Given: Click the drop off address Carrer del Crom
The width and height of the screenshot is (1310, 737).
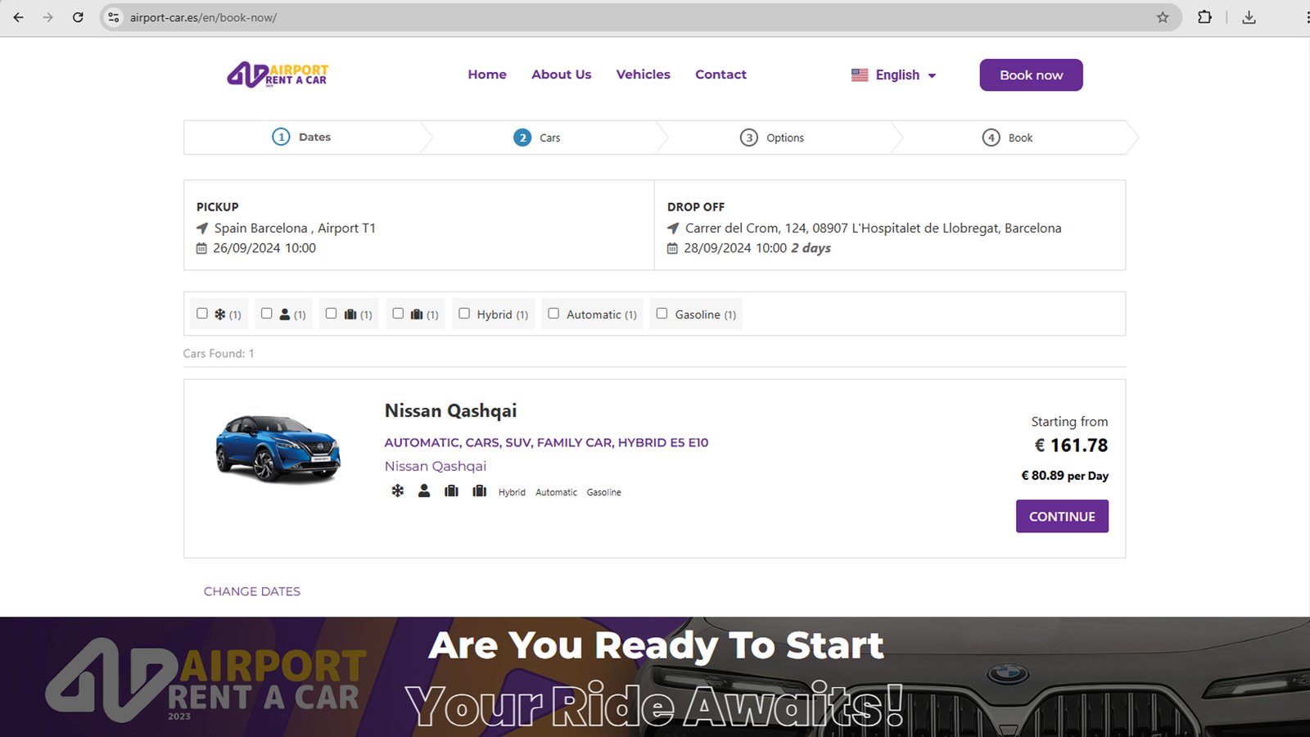Looking at the screenshot, I should (874, 228).
